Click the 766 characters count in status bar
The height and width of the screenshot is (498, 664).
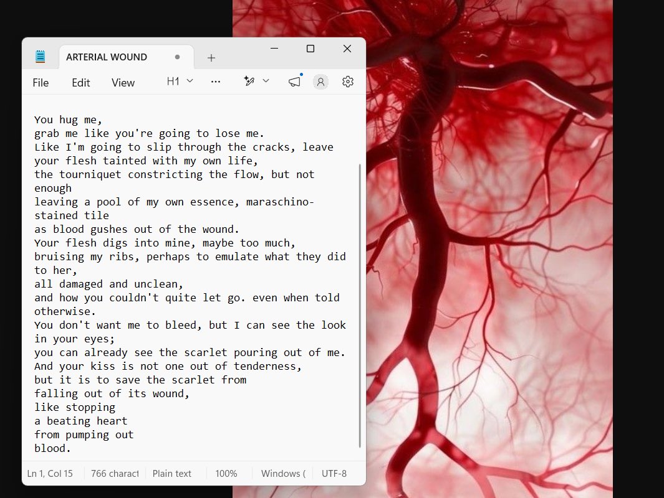pyautogui.click(x=115, y=474)
